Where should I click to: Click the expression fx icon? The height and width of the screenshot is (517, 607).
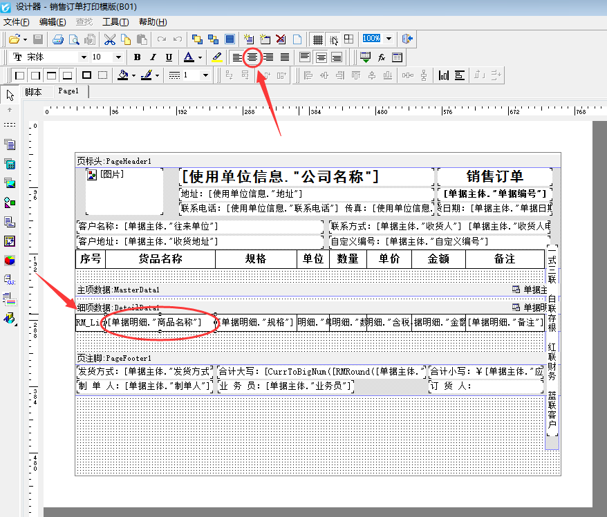pyautogui.click(x=382, y=57)
